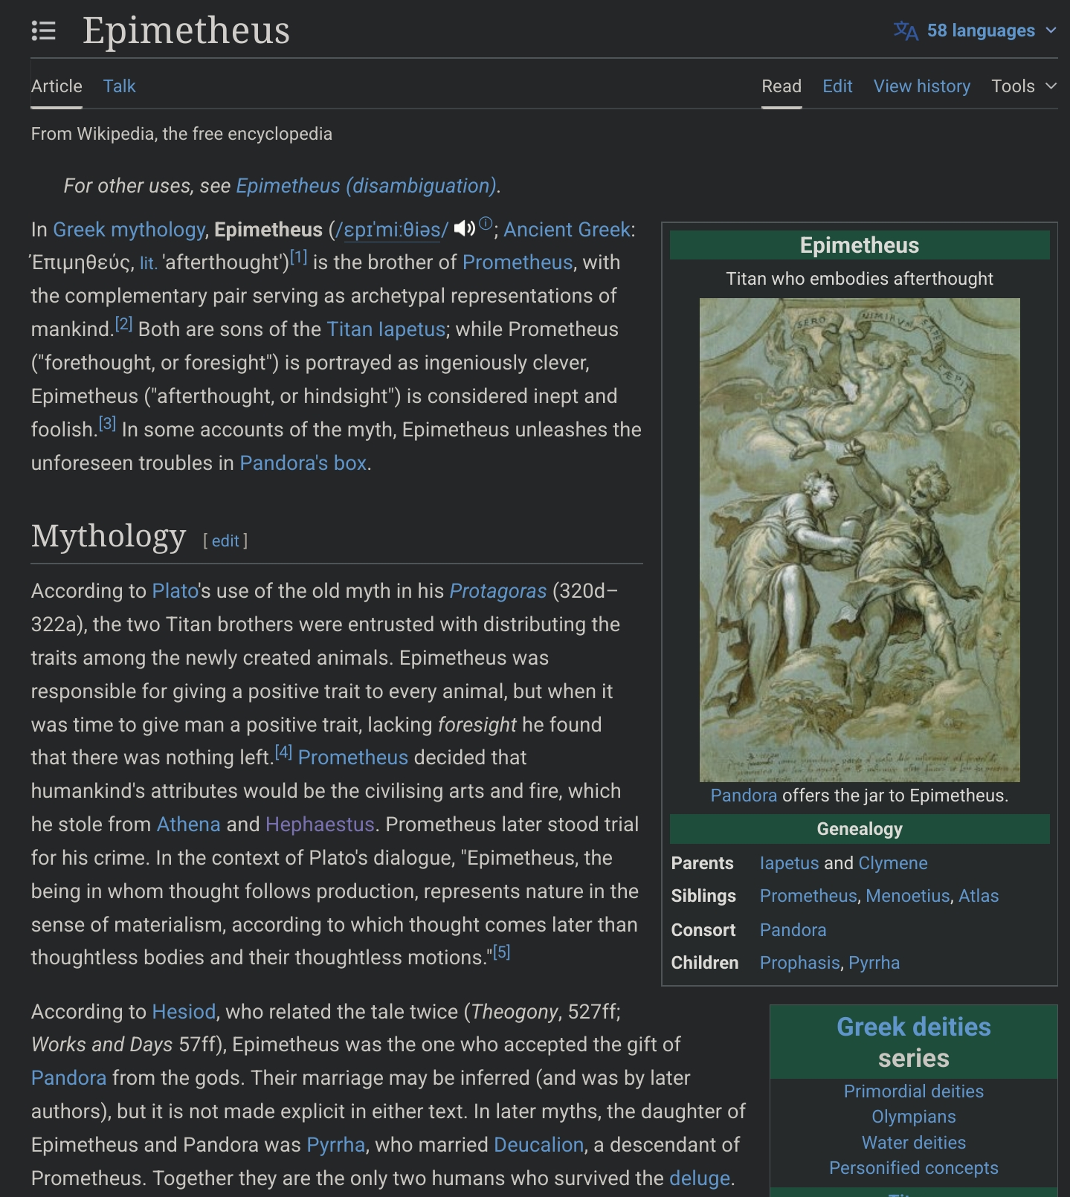This screenshot has width=1070, height=1197.
Task: Click the 'Consort' row label
Action: [703, 930]
